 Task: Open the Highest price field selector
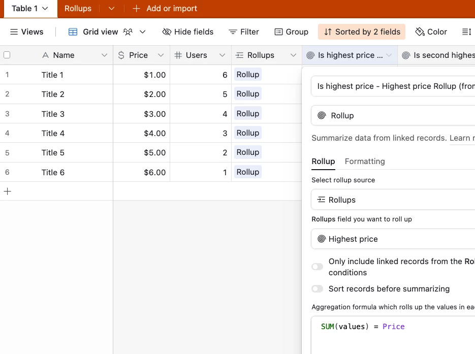coord(393,239)
